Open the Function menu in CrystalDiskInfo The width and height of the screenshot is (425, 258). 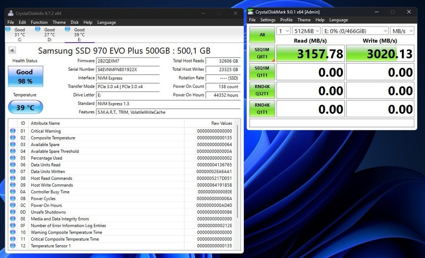pyautogui.click(x=39, y=22)
